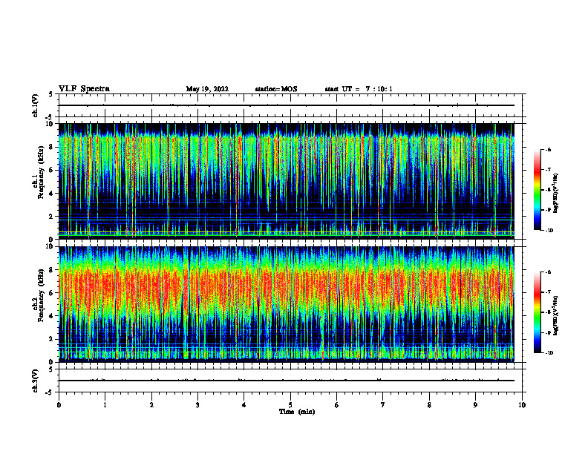This screenshot has height=454, width=588.
Task: Click the "-6" label on ch.1 colorbar
Action: coord(548,150)
